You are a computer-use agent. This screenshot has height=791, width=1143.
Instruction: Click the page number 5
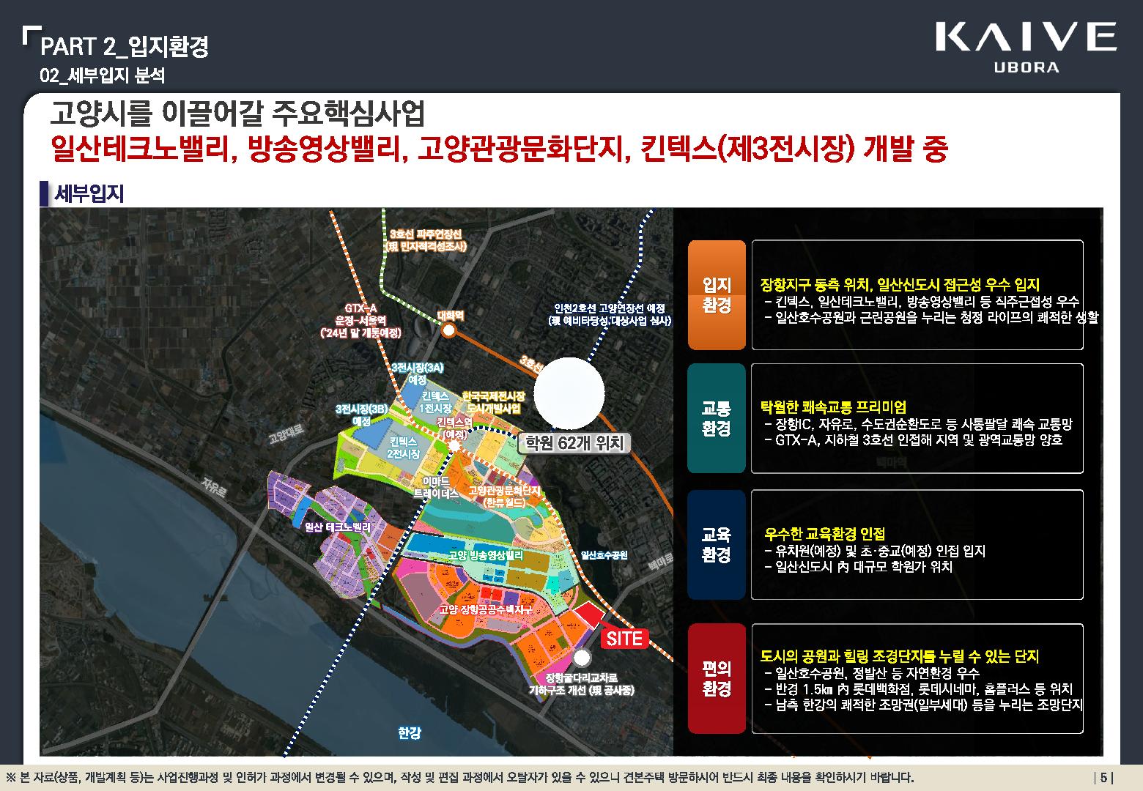[x=1104, y=778]
